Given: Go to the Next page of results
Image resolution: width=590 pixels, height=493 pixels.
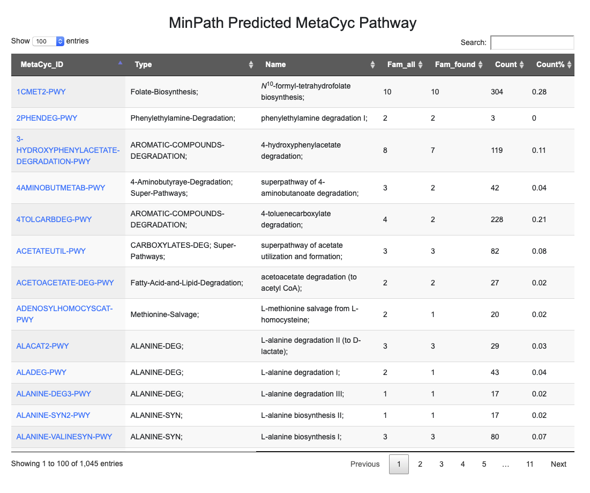Looking at the screenshot, I should [558, 464].
